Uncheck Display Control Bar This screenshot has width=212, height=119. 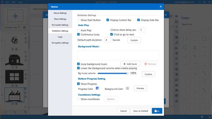[108, 20]
